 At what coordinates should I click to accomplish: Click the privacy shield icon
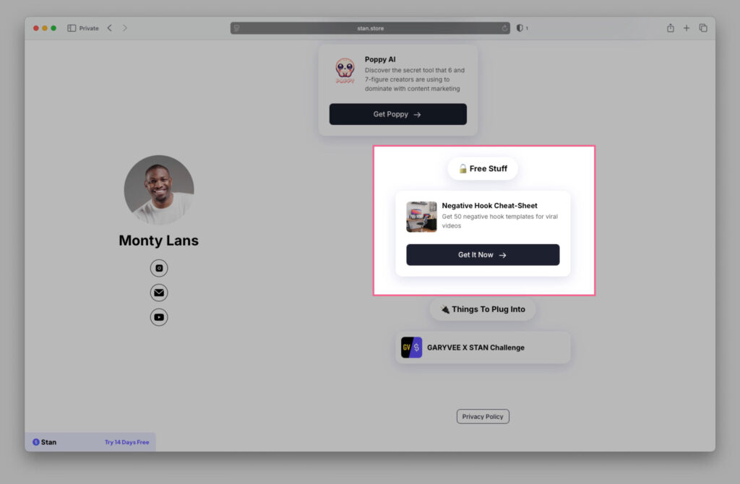coord(519,28)
